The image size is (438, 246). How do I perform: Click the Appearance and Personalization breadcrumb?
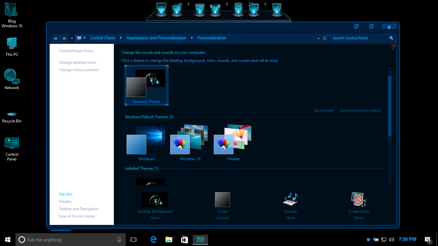[x=156, y=38]
